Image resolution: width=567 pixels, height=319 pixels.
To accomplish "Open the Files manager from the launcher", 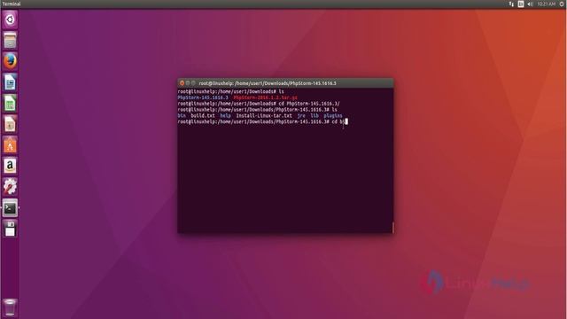I will coord(10,40).
